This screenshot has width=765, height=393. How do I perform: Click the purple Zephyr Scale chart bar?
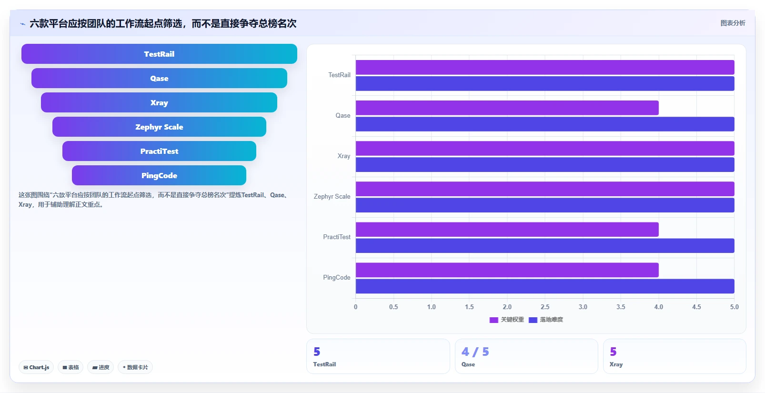(545, 189)
